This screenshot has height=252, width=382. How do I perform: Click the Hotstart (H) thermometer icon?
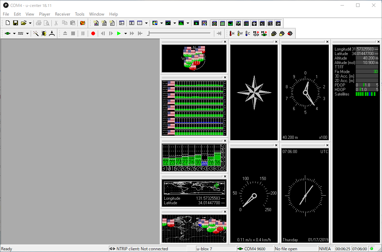point(232,34)
